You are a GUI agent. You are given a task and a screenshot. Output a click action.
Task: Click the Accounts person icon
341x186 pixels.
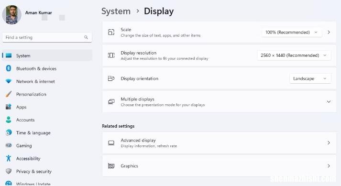9,120
